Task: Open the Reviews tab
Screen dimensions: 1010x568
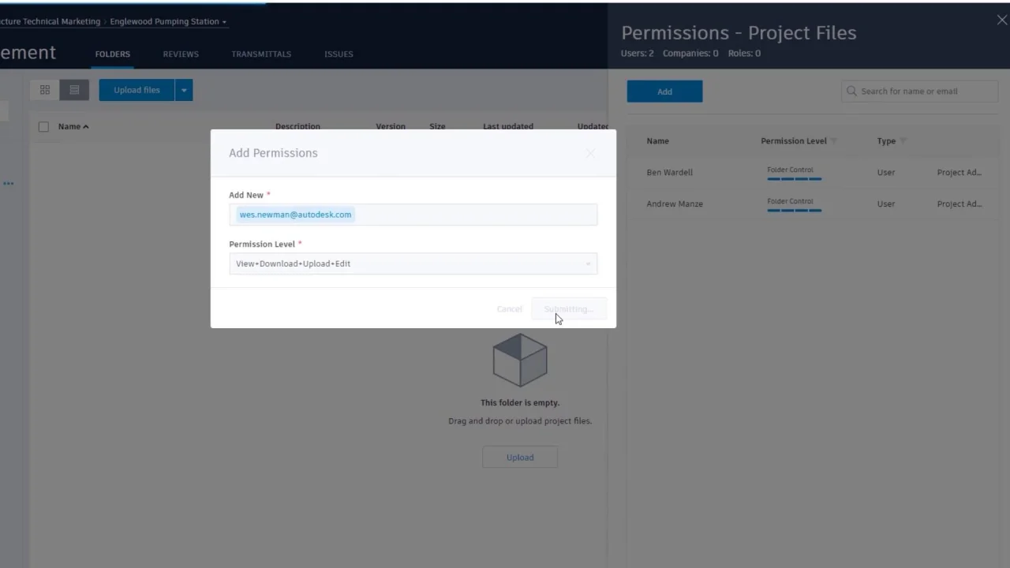Action: (x=181, y=54)
